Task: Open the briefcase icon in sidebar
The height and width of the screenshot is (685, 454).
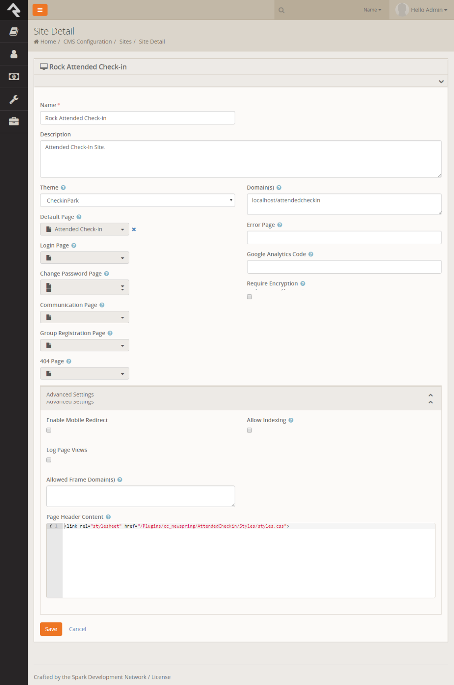Action: pyautogui.click(x=14, y=121)
